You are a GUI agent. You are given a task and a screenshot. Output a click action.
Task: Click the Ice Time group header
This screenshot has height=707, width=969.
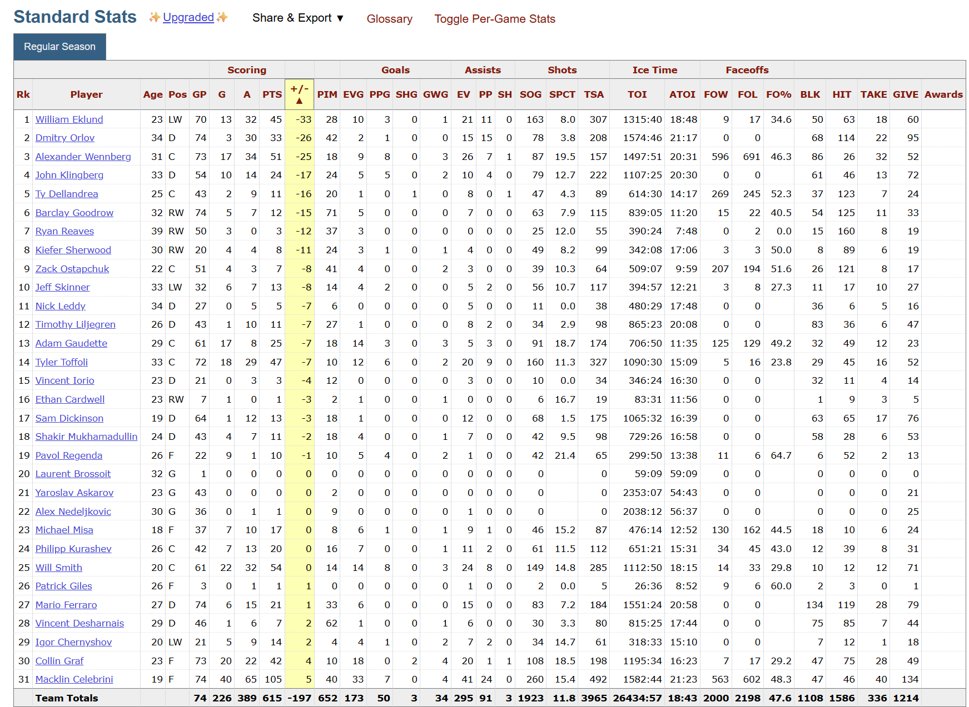655,70
